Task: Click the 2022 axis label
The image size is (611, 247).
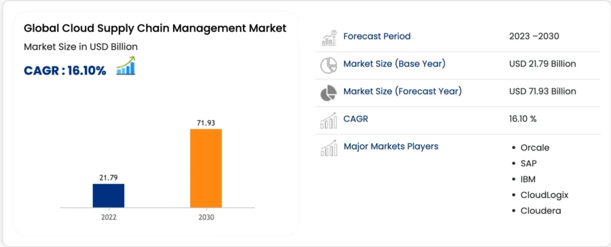Action: 109,218
